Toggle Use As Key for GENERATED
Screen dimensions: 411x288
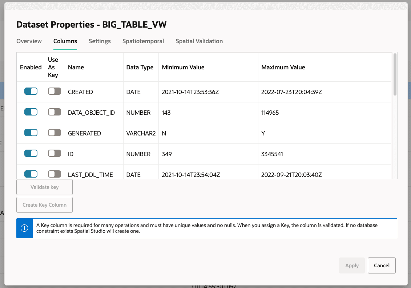pos(55,133)
